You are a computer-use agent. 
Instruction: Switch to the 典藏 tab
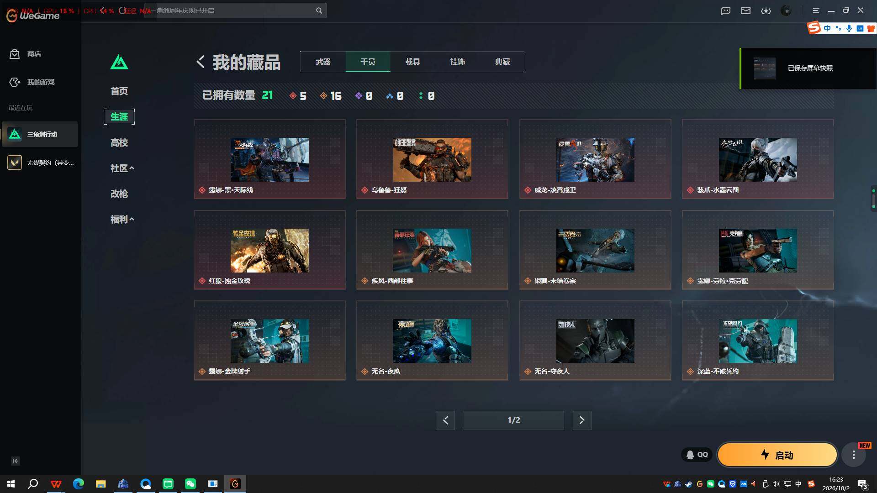click(502, 62)
